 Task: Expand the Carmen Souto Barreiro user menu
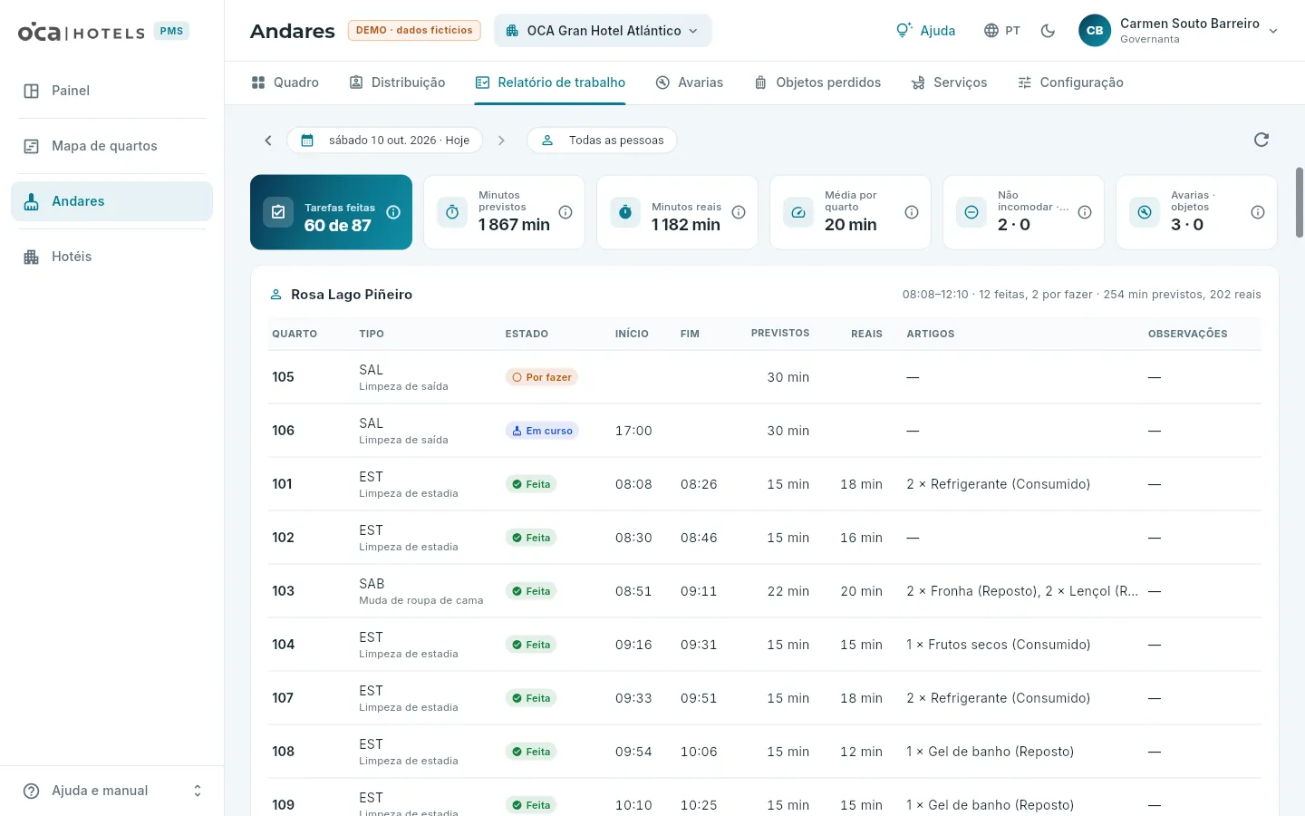(x=1178, y=31)
